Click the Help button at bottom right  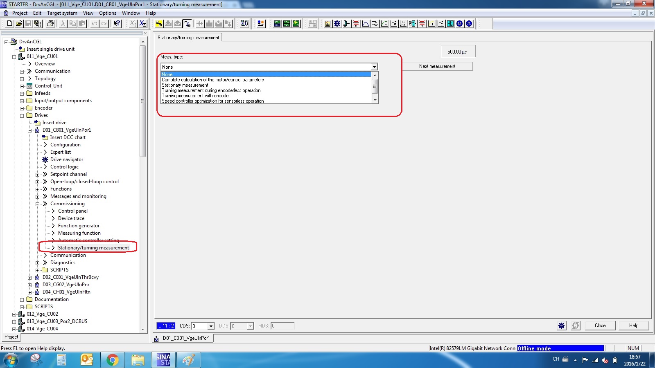(634, 325)
